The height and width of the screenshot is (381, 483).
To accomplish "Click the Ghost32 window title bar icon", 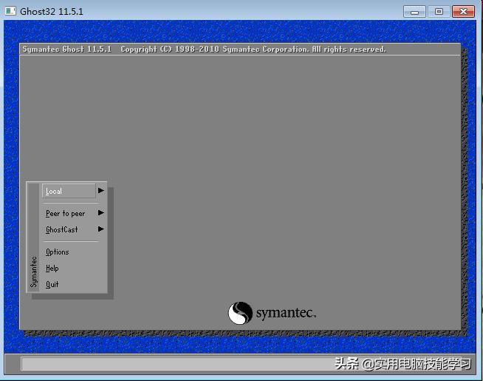I will pos(10,11).
